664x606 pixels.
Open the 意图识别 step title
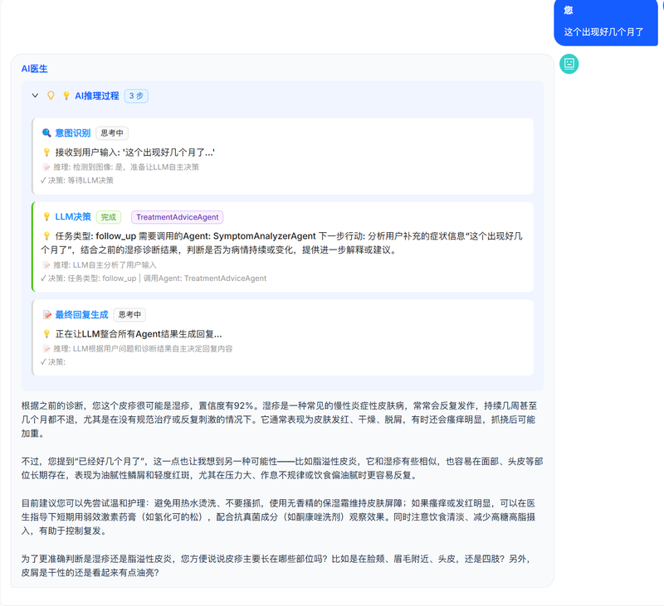(x=73, y=133)
